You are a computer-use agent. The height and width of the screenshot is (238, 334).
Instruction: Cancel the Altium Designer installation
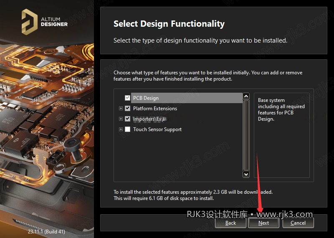(x=298, y=223)
